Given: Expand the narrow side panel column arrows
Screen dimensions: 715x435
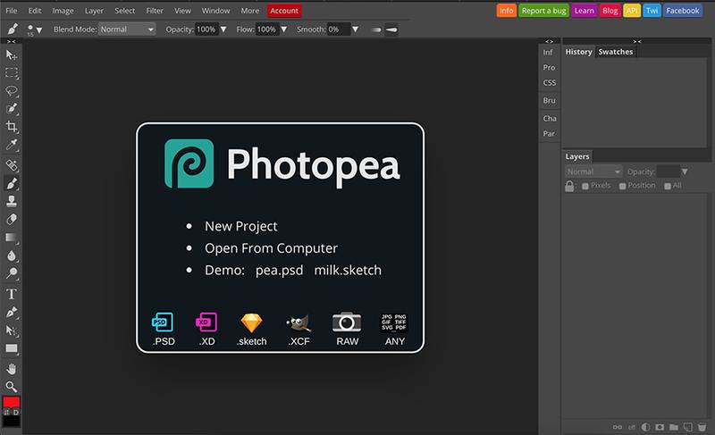Looking at the screenshot, I should pos(549,41).
